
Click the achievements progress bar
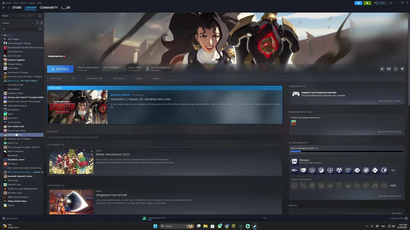point(347,151)
